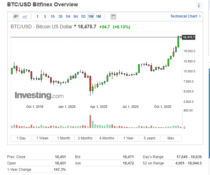
Task: Select the 30 minute interval
Action: tap(60, 17)
